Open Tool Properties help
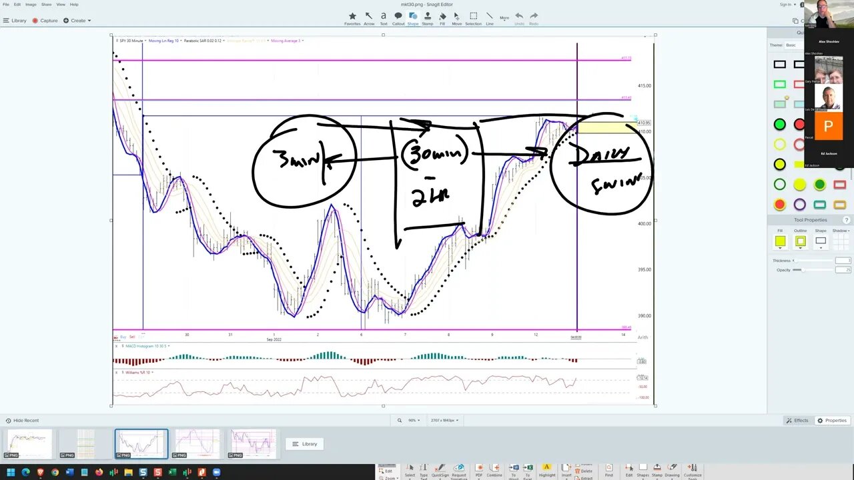The image size is (854, 480). [x=847, y=220]
